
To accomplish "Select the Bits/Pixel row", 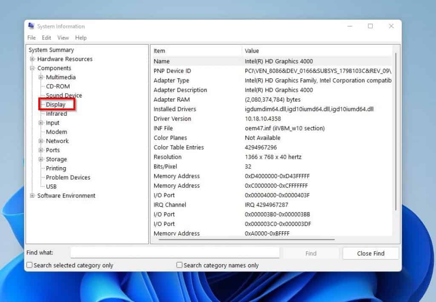I will [272, 166].
